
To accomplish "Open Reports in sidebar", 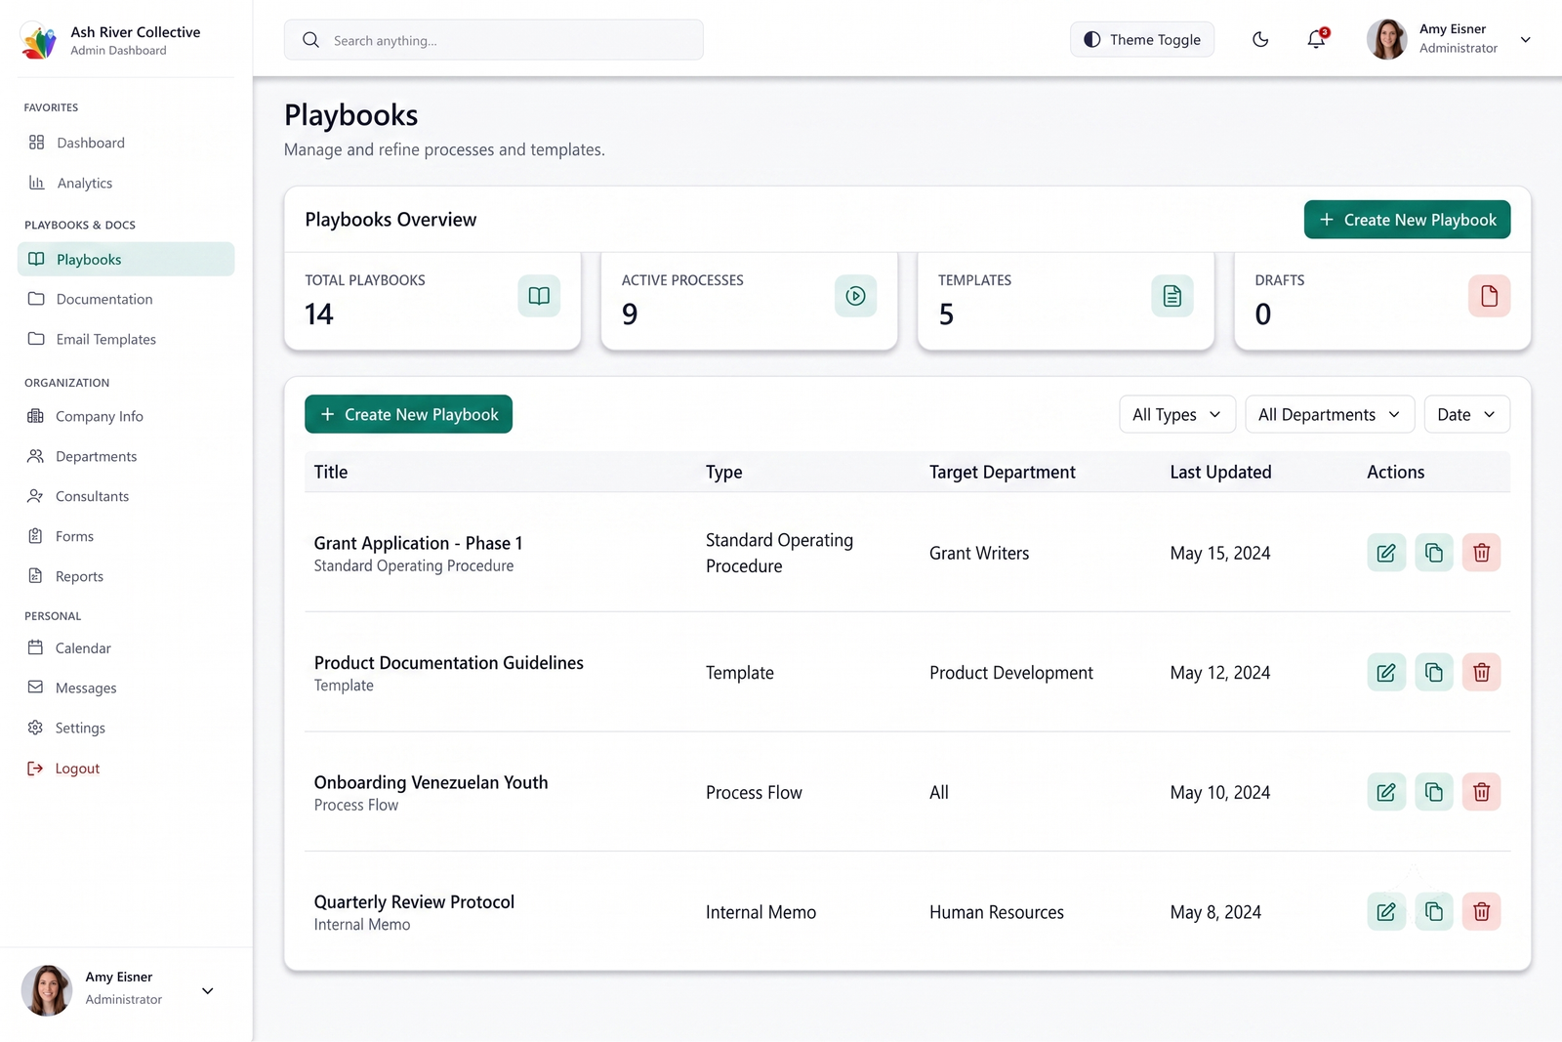I will click(x=126, y=576).
